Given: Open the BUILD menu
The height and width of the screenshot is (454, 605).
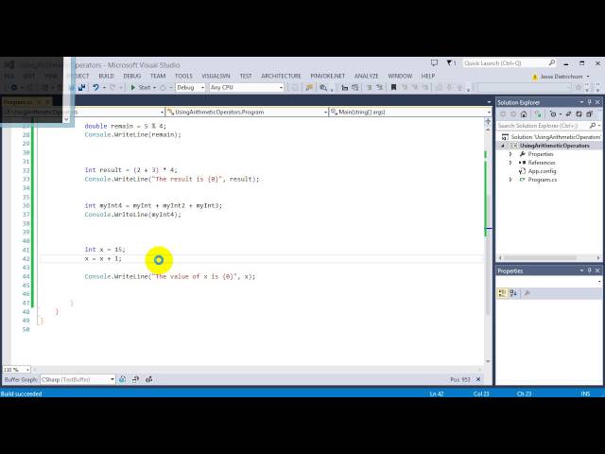Looking at the screenshot, I should [106, 76].
